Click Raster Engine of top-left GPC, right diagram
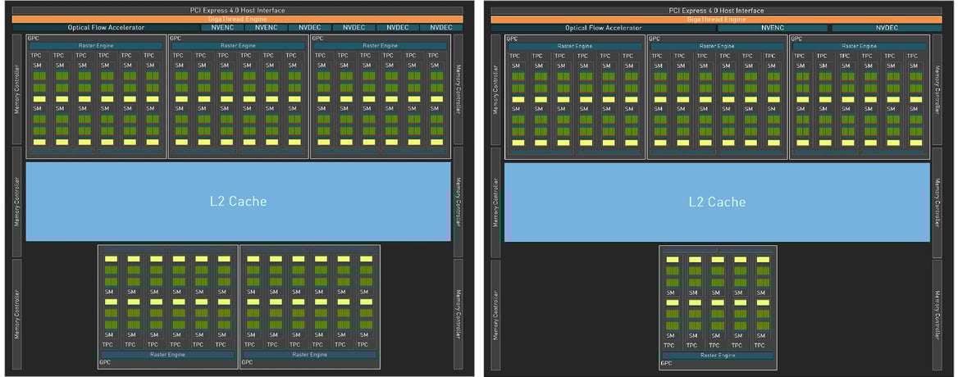The width and height of the screenshot is (958, 377). coord(575,46)
